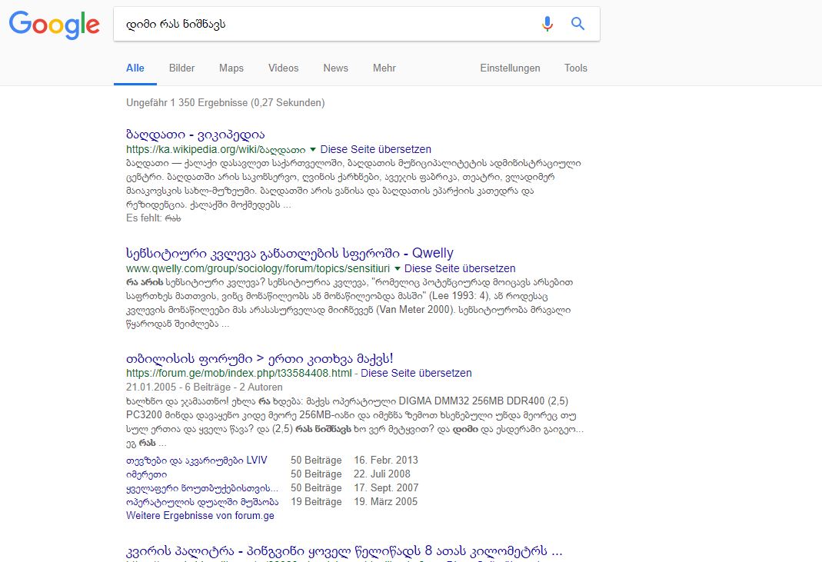Click the Google logo

coord(54,24)
